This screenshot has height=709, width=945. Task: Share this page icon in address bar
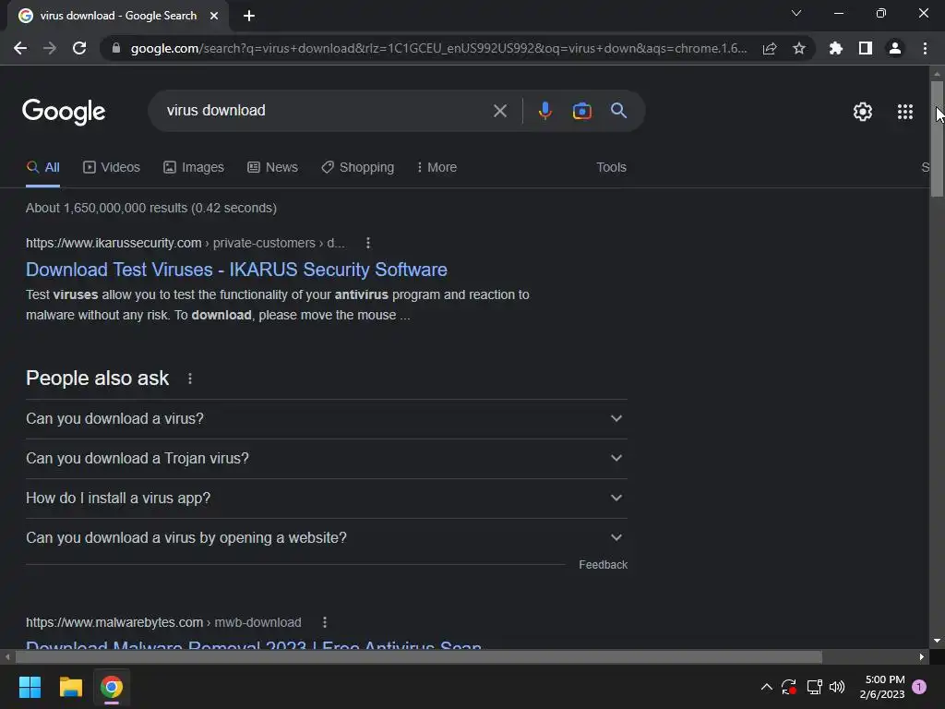tap(770, 48)
